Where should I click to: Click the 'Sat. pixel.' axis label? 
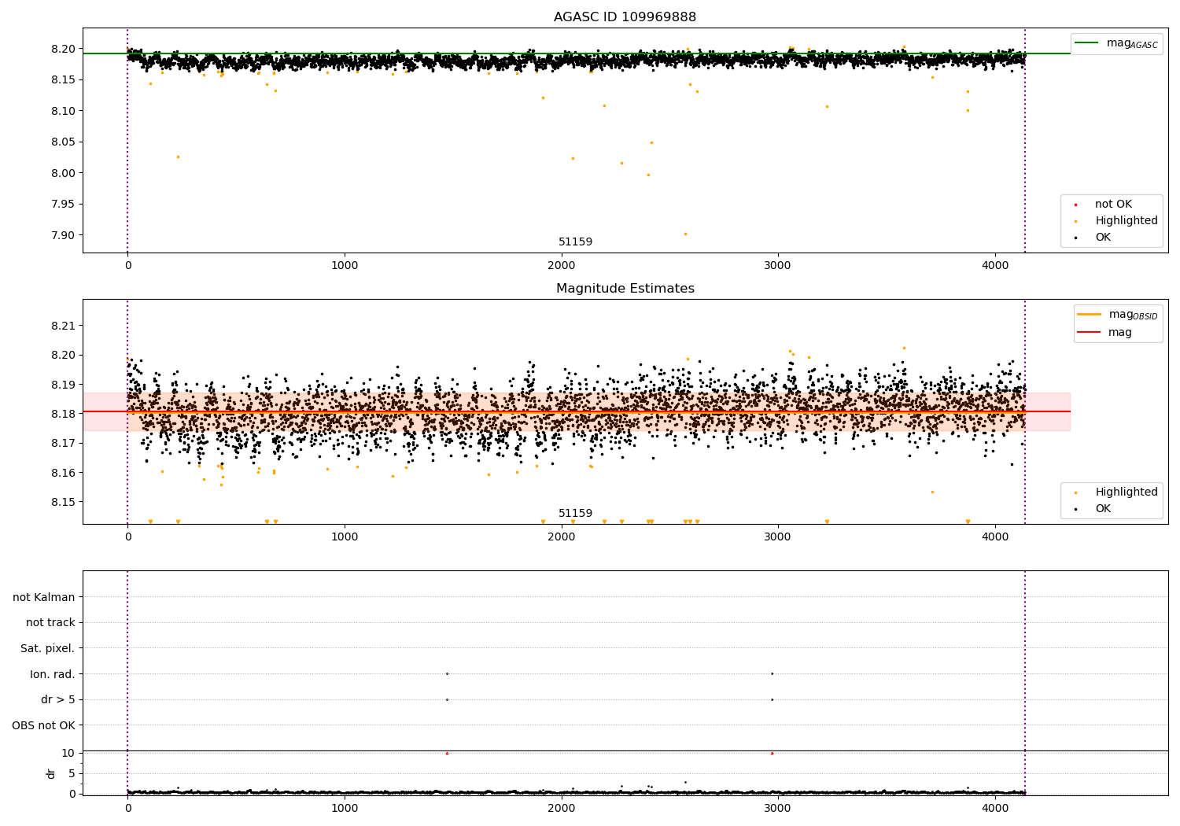pos(48,648)
